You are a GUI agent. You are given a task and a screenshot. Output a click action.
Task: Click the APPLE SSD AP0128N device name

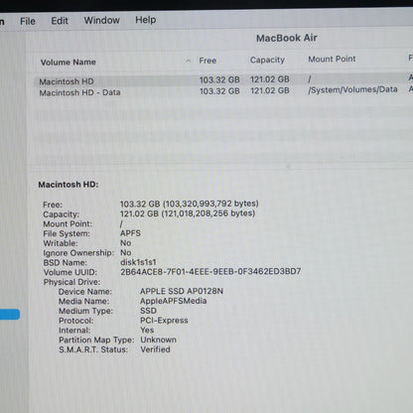[182, 291]
